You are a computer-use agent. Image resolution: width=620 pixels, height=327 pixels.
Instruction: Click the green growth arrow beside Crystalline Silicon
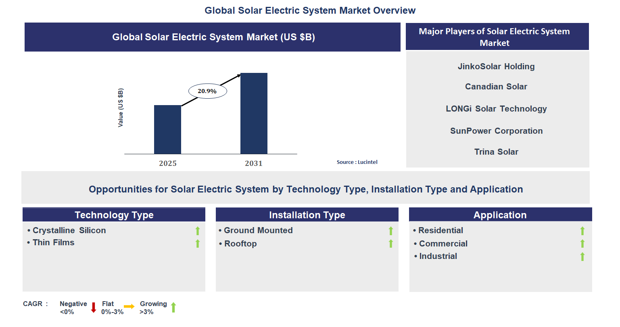(197, 231)
